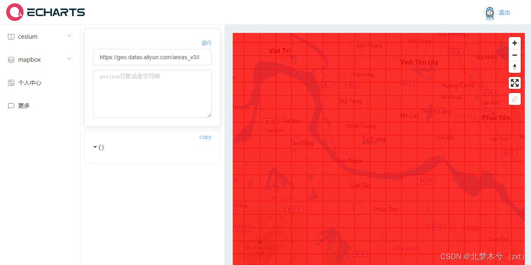Image resolution: width=531 pixels, height=265 pixels.
Task: Select the mapbox menu entry
Action: (x=29, y=60)
